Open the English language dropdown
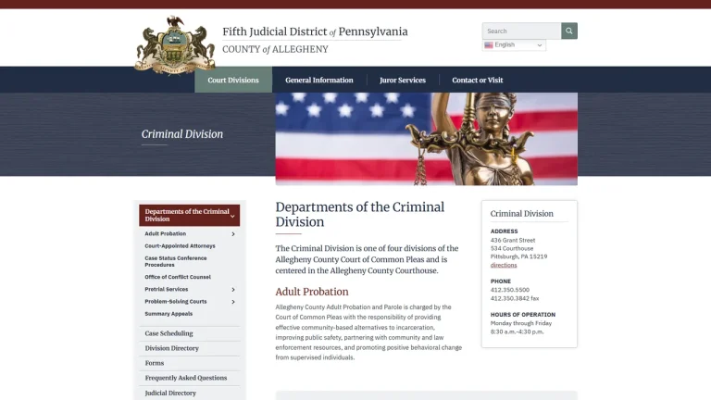Viewport: 711px width, 400px height. point(514,44)
